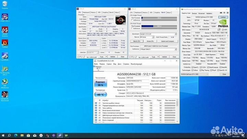
Task: Toggle Vulkan checkbox in GPU-Z
Action: coord(192,70)
